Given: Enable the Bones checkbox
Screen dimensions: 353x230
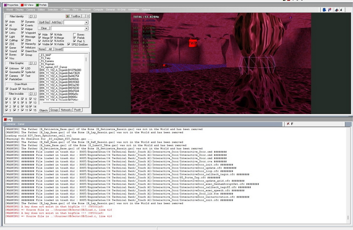Looking at the screenshot, I should pyautogui.click(x=74, y=34).
